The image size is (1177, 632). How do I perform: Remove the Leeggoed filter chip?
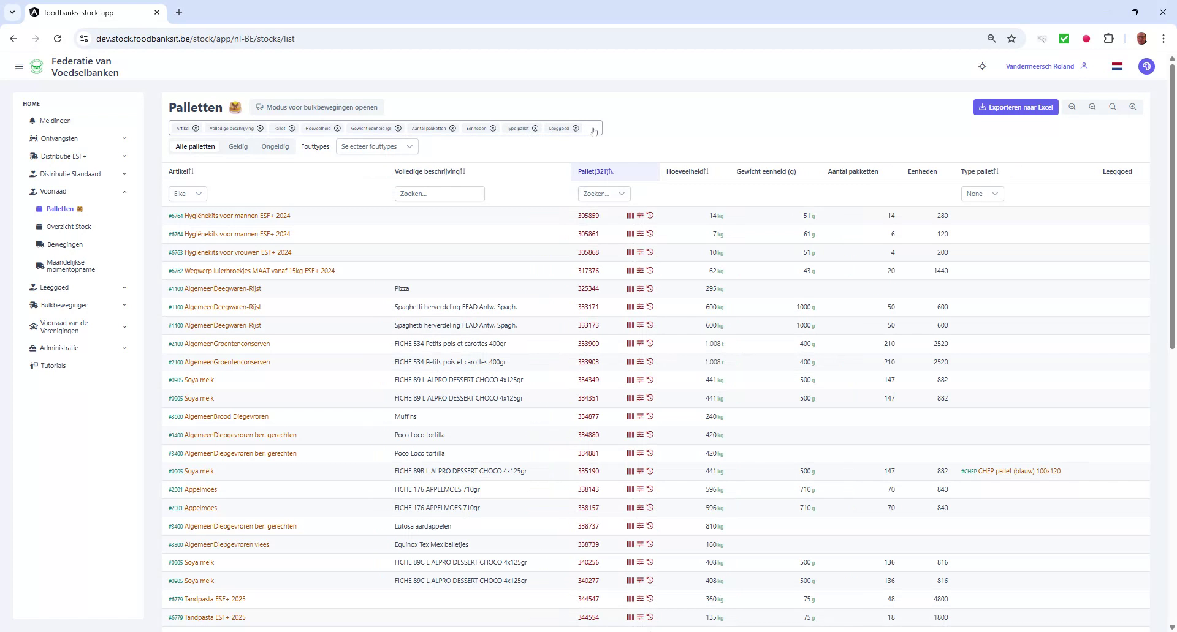[x=576, y=128]
